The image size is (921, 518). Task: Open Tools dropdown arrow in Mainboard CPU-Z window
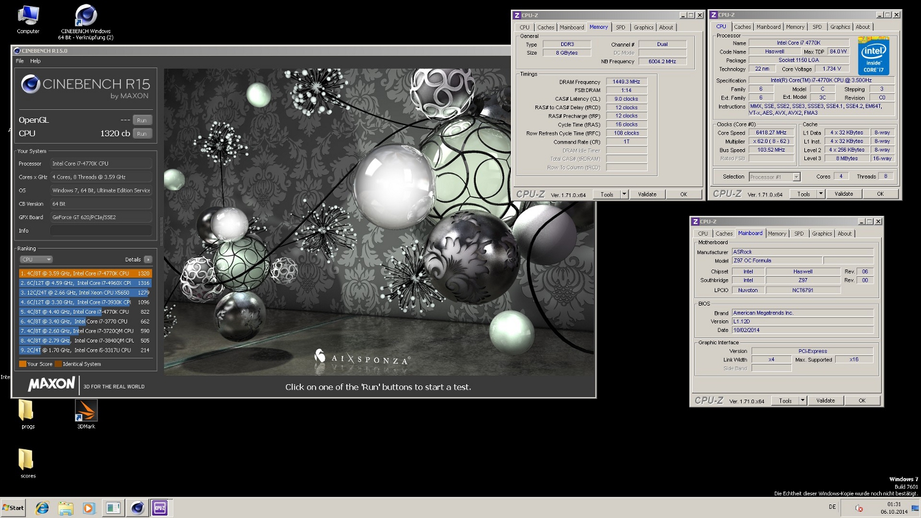(802, 401)
